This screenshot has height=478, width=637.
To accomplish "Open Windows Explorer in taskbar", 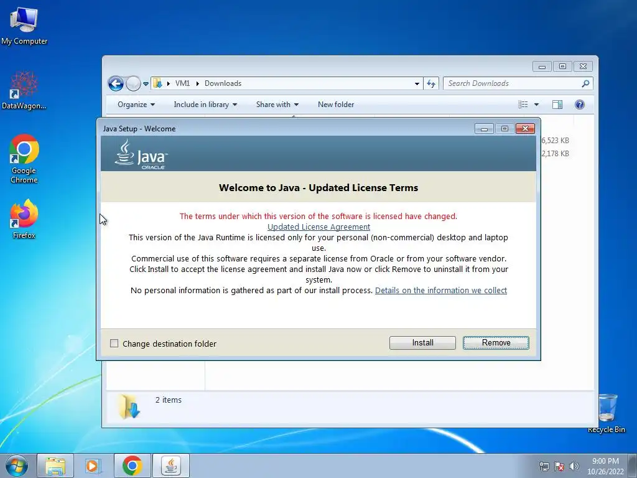I will tap(55, 466).
